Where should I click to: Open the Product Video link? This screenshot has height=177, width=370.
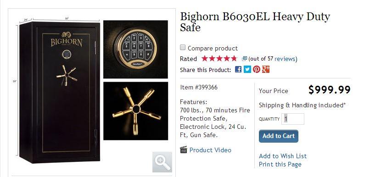click(210, 150)
